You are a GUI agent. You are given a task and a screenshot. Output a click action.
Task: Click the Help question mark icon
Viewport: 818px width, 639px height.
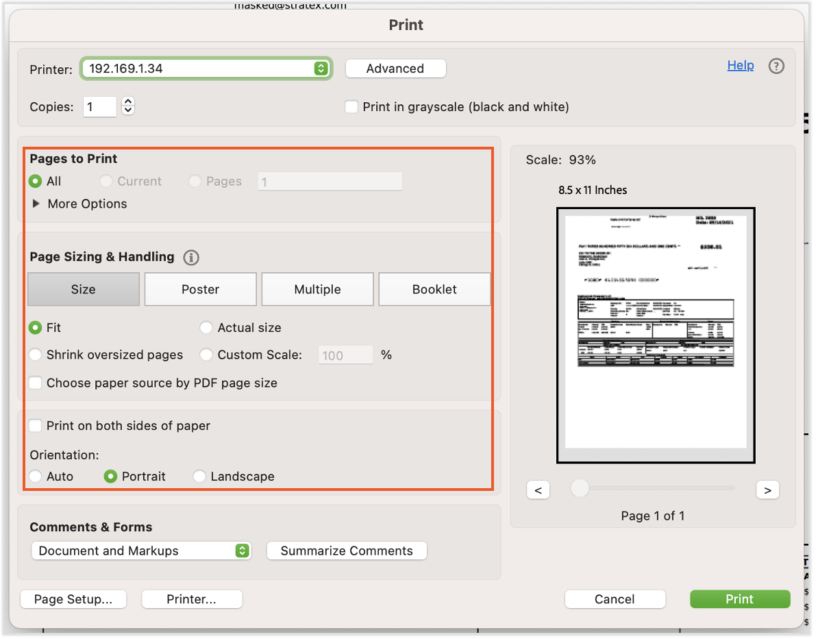click(x=776, y=66)
